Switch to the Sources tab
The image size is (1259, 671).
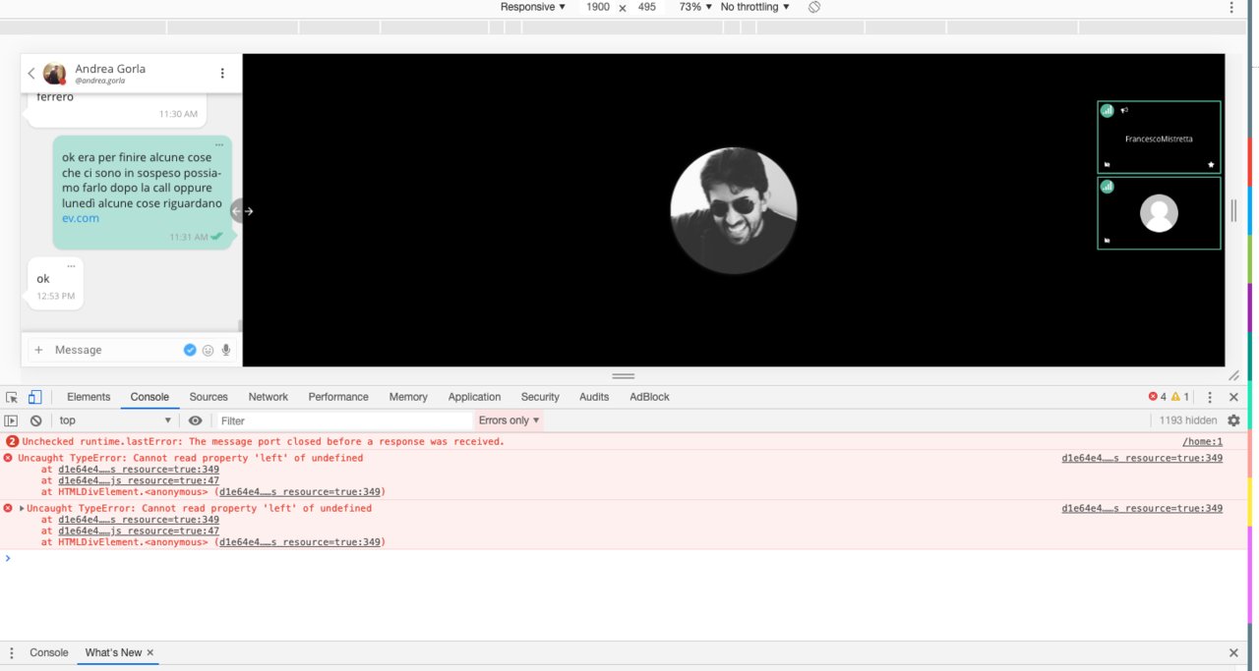(209, 397)
